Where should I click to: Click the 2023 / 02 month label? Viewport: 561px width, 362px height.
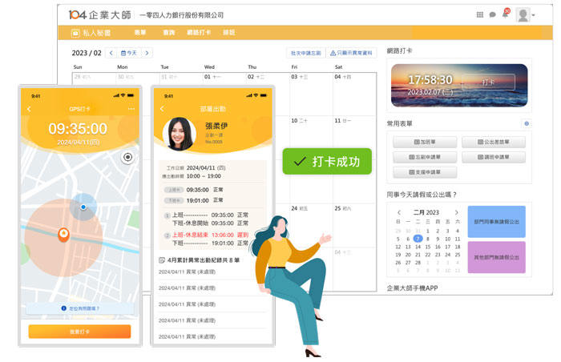(87, 53)
